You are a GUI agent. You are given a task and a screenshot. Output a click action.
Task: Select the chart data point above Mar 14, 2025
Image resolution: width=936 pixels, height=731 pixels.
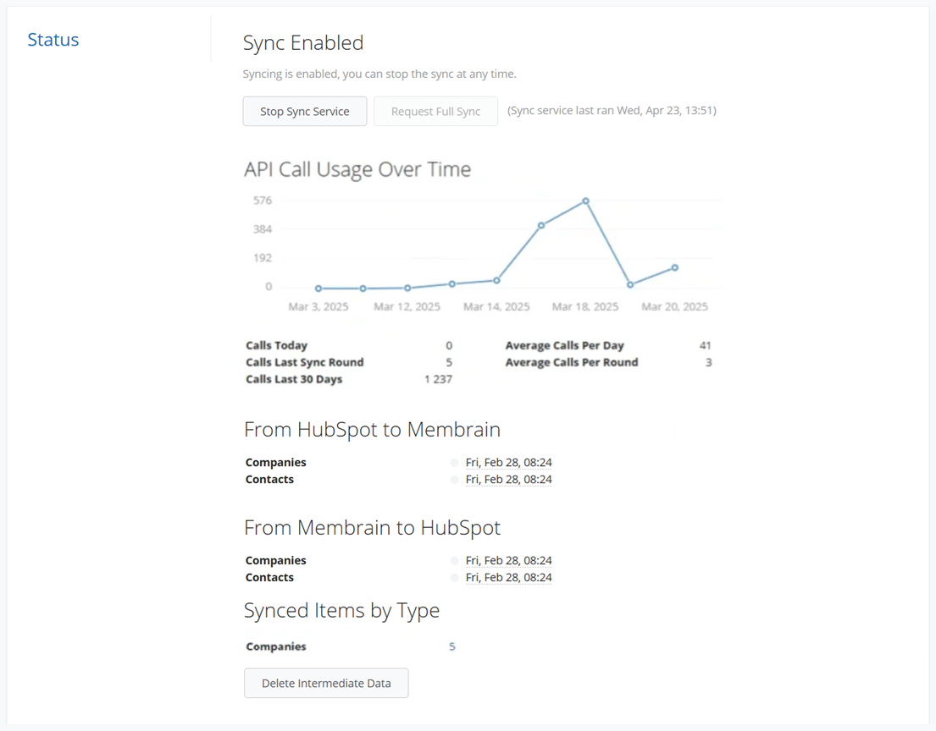pos(496,280)
